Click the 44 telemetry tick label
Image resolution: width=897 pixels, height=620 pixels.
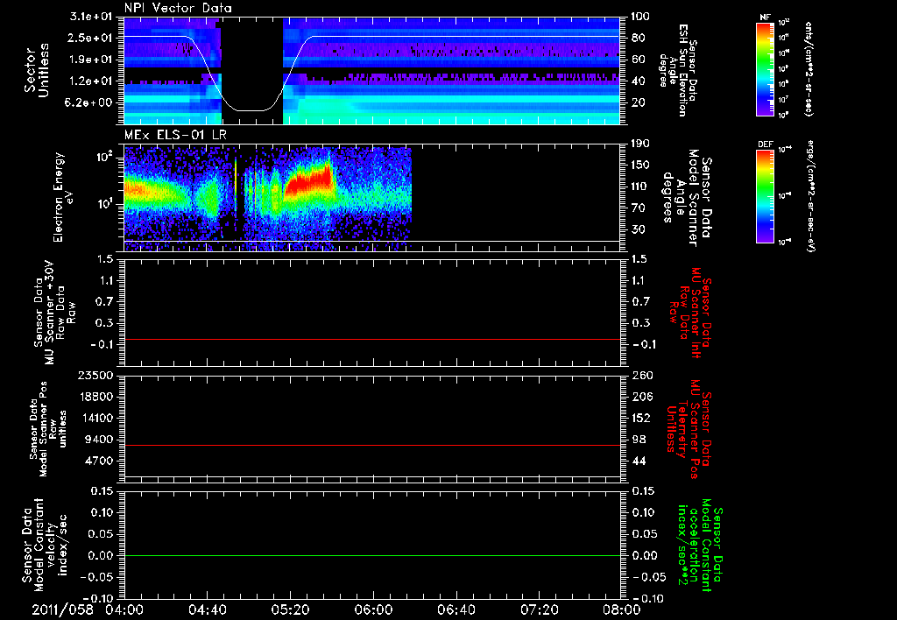pos(638,461)
